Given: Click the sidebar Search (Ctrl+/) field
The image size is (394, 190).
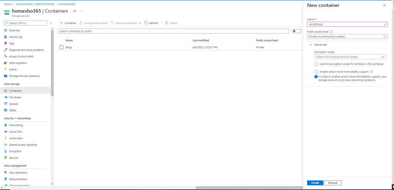Looking at the screenshot, I should pos(25,23).
